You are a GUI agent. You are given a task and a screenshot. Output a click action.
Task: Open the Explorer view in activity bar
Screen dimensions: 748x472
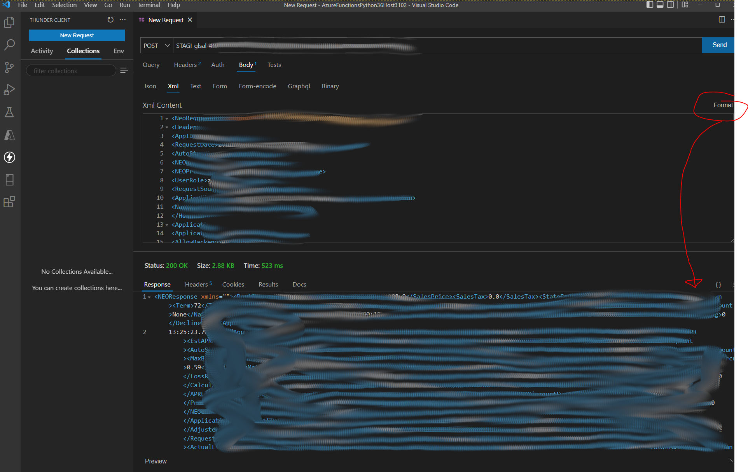tap(9, 23)
